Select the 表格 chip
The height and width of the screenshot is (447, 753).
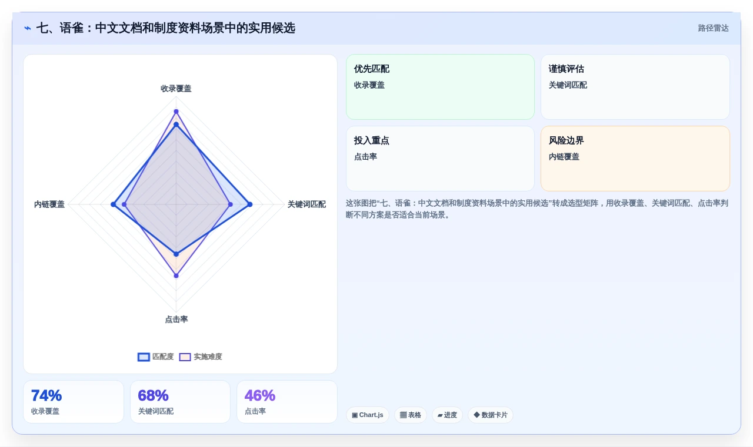(x=411, y=415)
